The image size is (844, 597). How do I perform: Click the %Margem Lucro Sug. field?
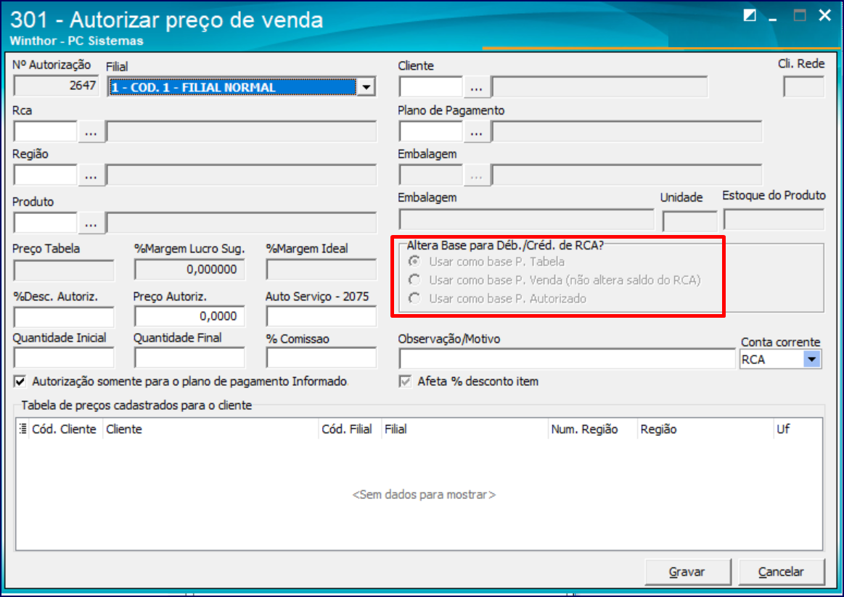(189, 269)
